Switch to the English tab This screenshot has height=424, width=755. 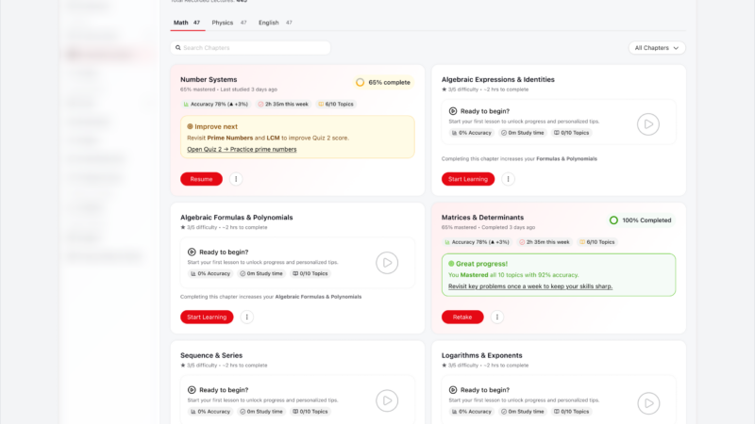pos(275,23)
